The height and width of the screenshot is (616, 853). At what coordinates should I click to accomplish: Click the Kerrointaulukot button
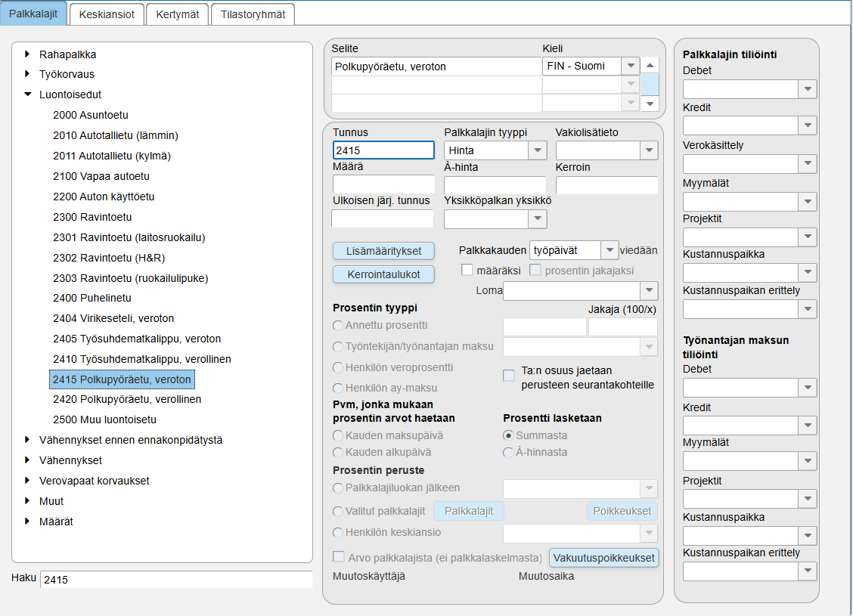pyautogui.click(x=383, y=274)
